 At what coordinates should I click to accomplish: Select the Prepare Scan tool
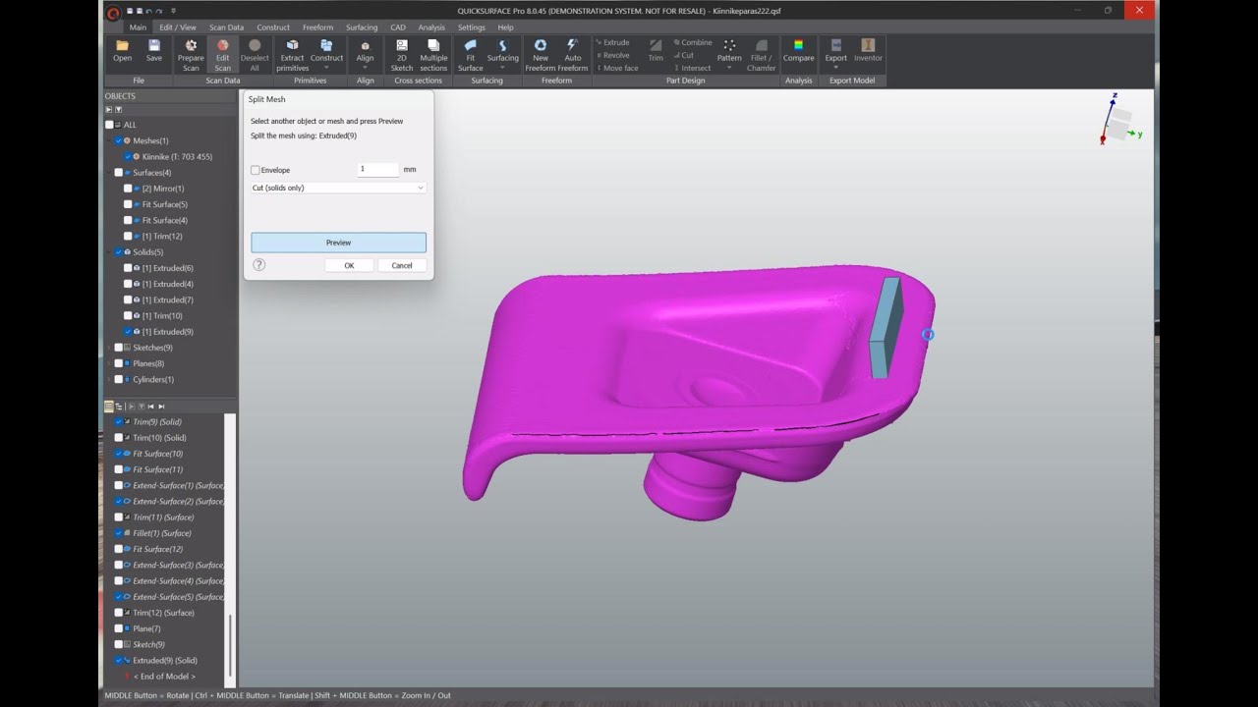coord(191,55)
